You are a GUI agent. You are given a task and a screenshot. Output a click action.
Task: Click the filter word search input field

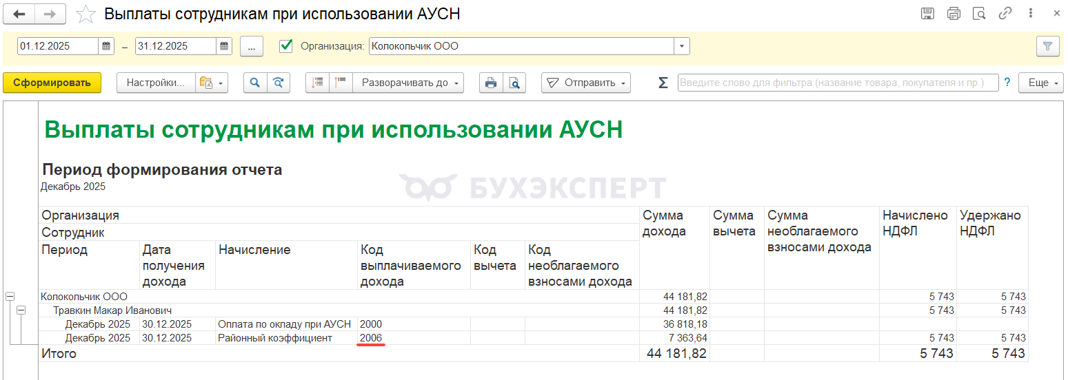(x=838, y=83)
